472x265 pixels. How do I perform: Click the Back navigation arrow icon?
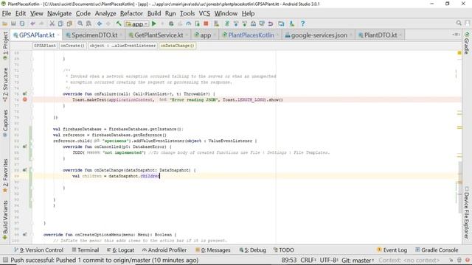point(100,24)
